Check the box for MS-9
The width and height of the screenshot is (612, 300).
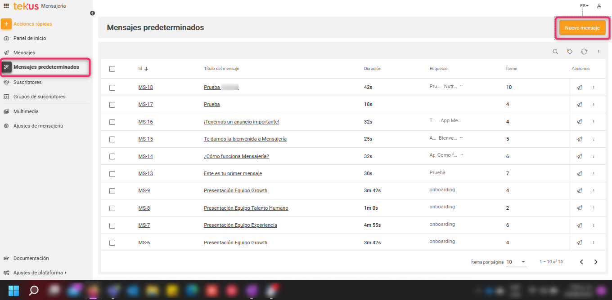(x=112, y=191)
